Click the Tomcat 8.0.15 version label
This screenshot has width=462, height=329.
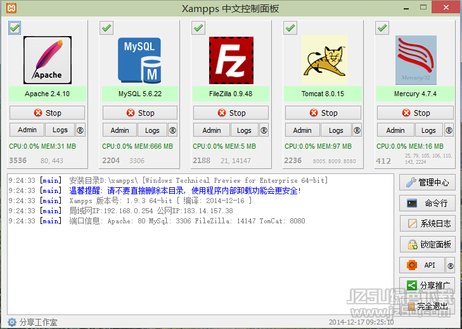[323, 94]
